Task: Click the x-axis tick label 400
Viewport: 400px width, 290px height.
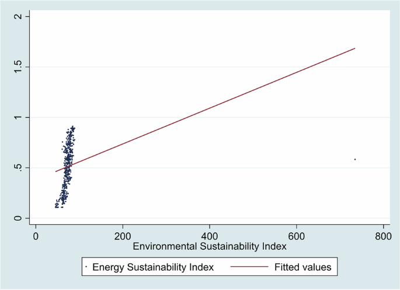Action: (210, 235)
